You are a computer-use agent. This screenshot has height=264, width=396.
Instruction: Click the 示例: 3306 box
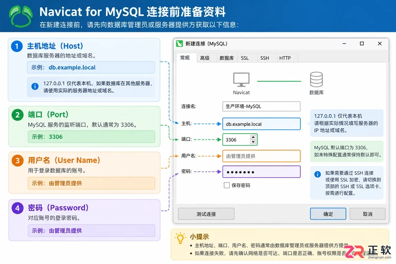coord(91,137)
